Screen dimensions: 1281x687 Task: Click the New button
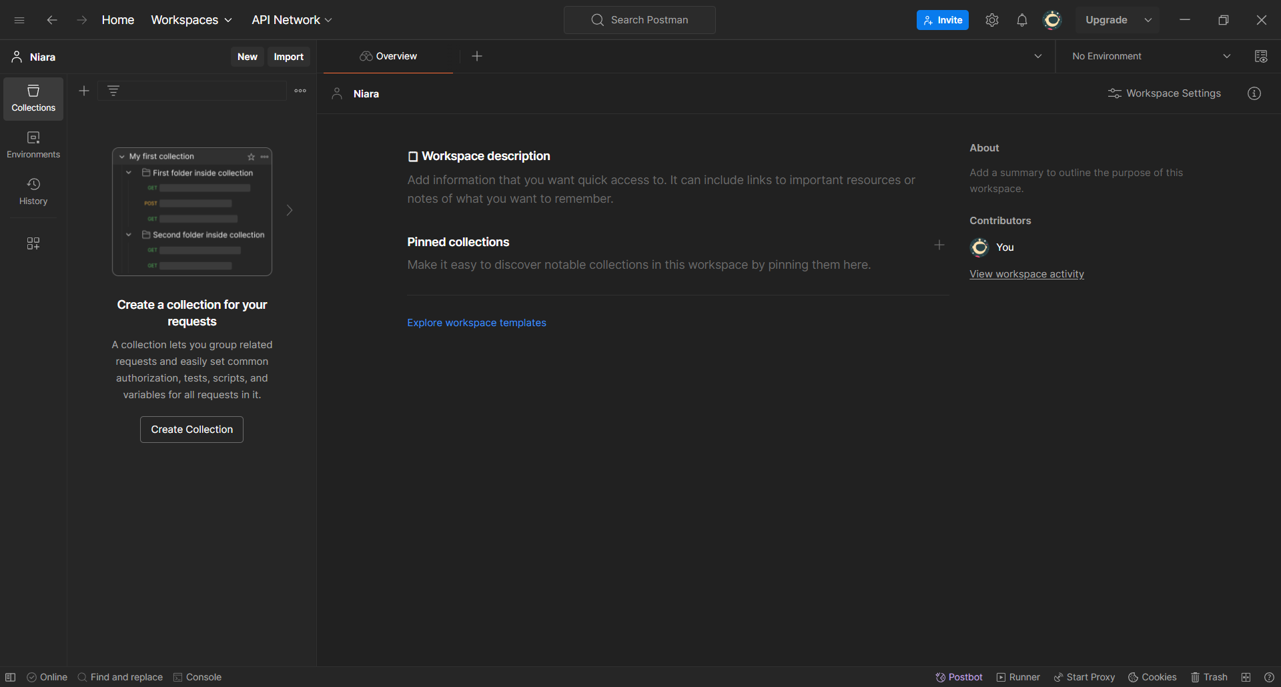pyautogui.click(x=248, y=57)
